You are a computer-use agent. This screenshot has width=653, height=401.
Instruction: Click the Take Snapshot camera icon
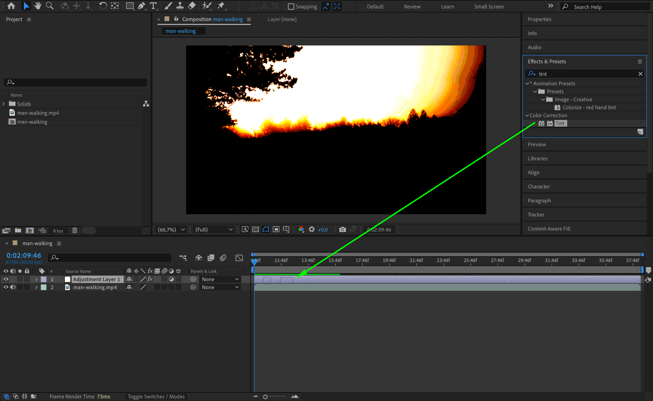342,230
